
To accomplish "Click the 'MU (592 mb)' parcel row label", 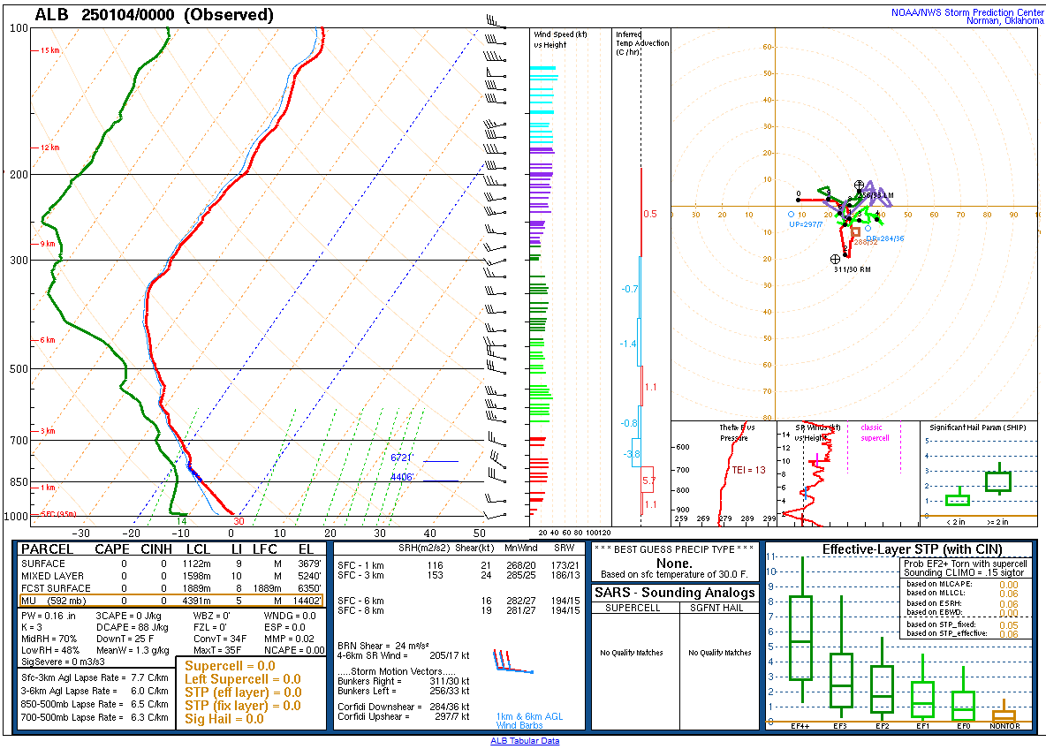I will (53, 601).
